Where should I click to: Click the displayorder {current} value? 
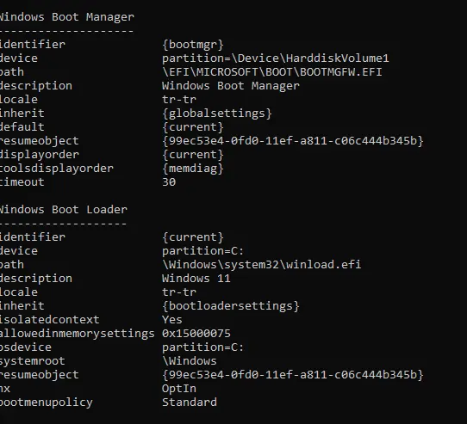[193, 155]
